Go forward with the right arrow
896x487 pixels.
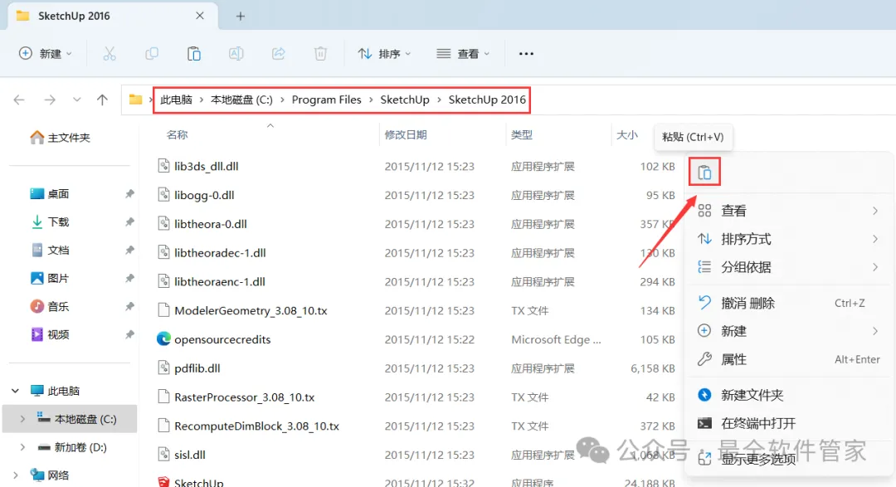pyautogui.click(x=50, y=100)
